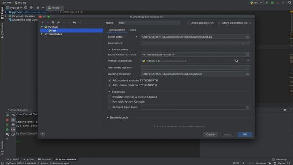Expand the Parameters field editor icon
This screenshot has width=293, height=165.
248,43
